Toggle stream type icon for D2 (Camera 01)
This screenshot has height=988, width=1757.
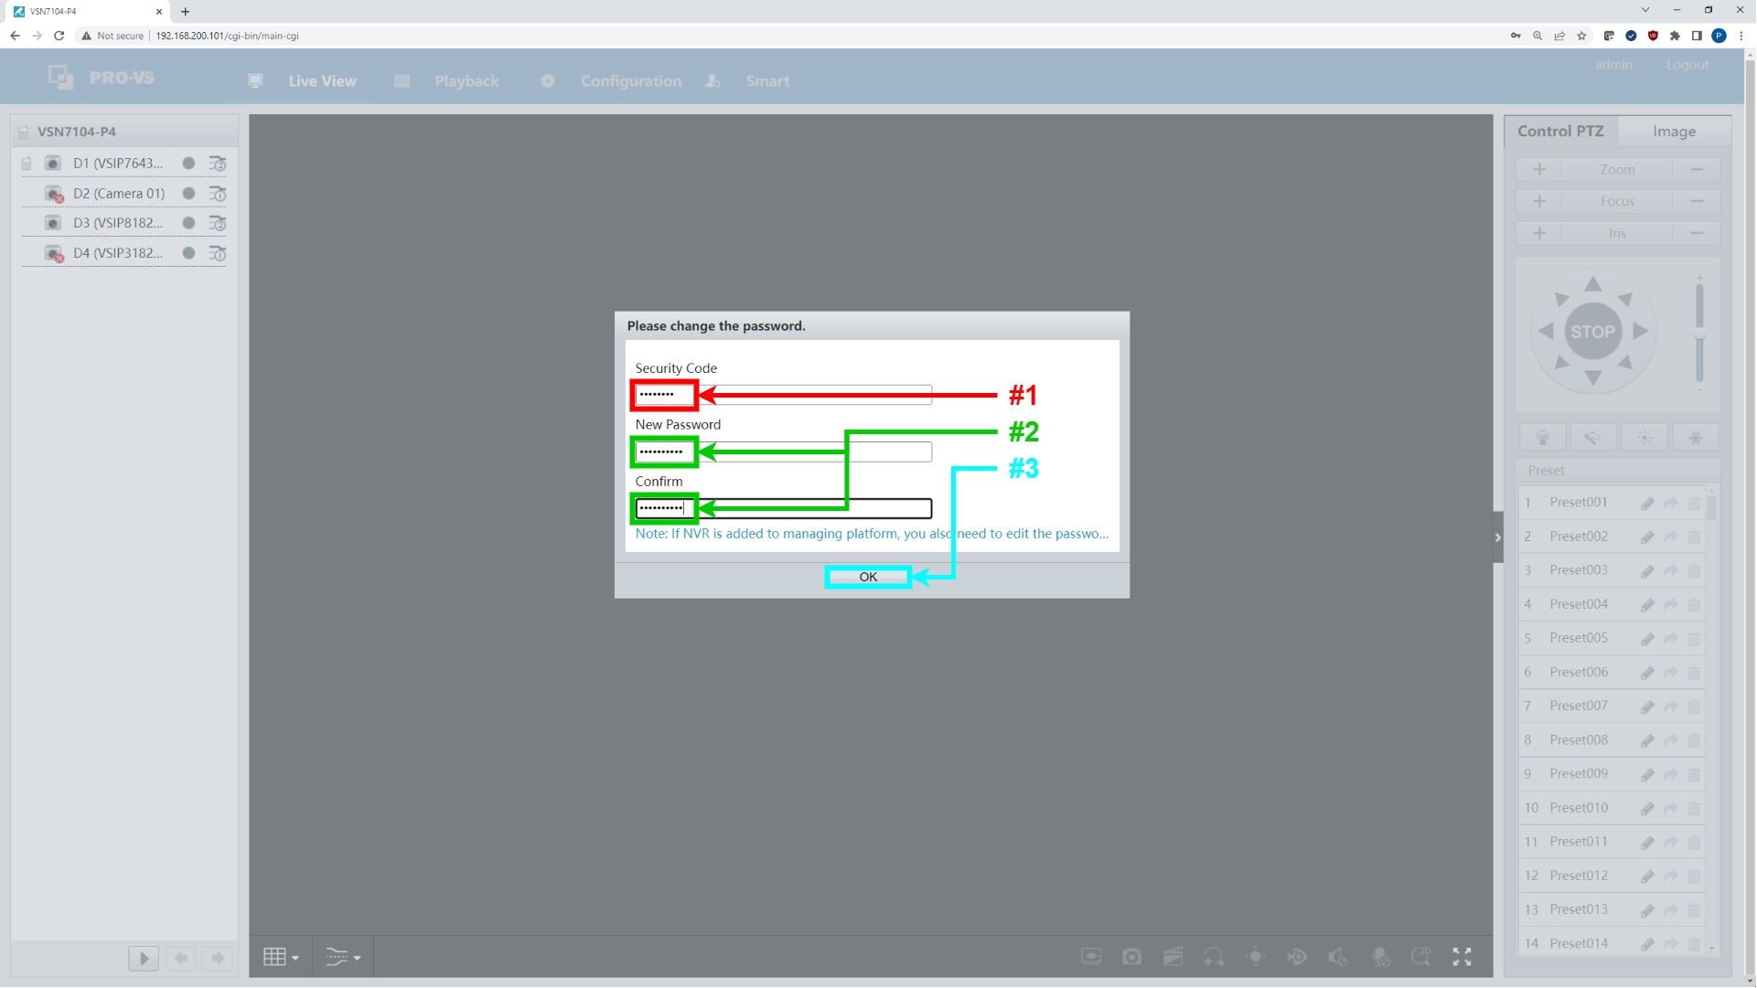pos(218,194)
